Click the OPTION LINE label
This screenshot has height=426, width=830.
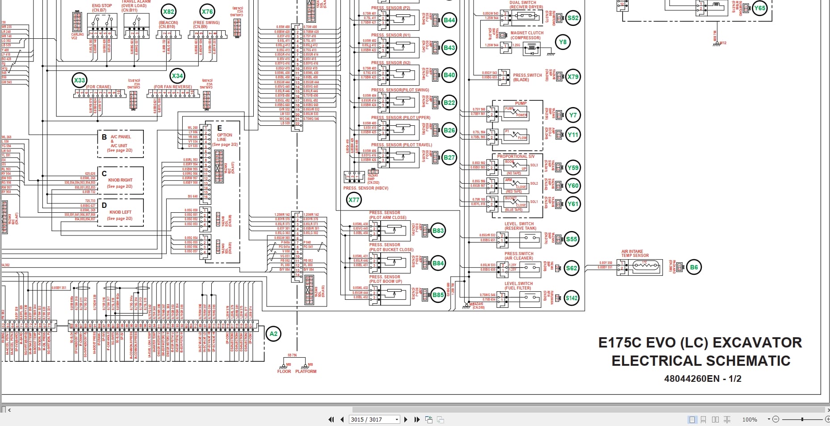click(224, 137)
